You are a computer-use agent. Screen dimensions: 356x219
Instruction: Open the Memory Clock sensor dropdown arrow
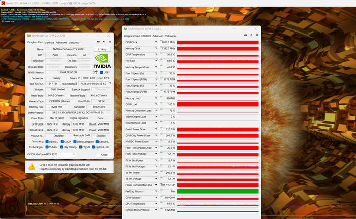[x=156, y=48]
